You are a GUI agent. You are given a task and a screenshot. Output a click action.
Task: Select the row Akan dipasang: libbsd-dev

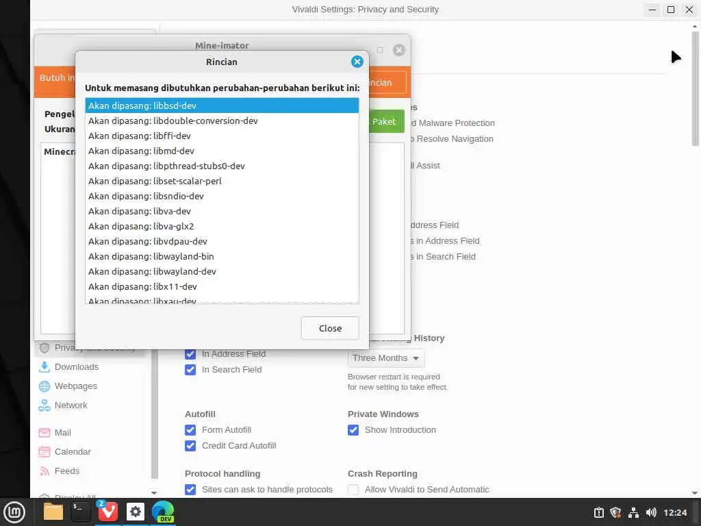click(222, 105)
